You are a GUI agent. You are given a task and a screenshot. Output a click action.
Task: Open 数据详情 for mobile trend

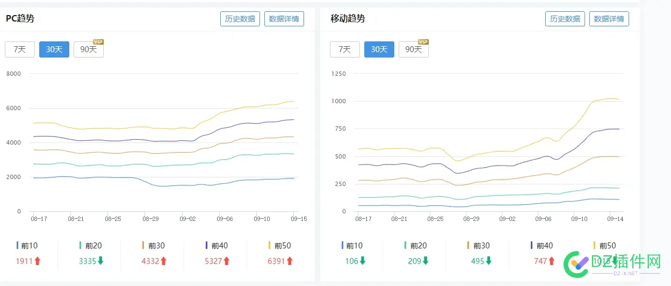pyautogui.click(x=609, y=19)
